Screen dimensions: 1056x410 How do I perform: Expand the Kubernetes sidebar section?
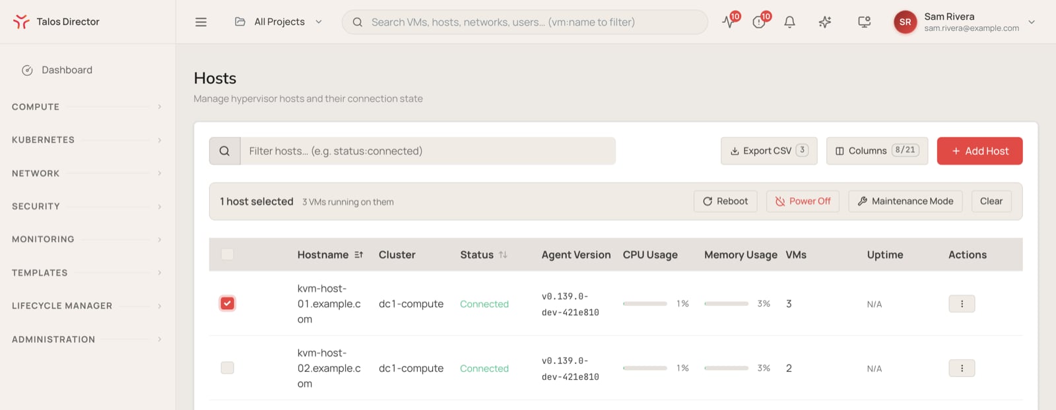tap(87, 140)
